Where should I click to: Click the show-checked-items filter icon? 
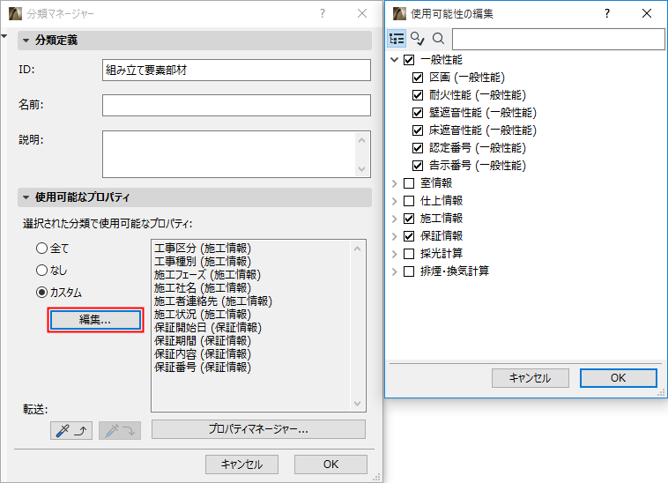[x=418, y=39]
